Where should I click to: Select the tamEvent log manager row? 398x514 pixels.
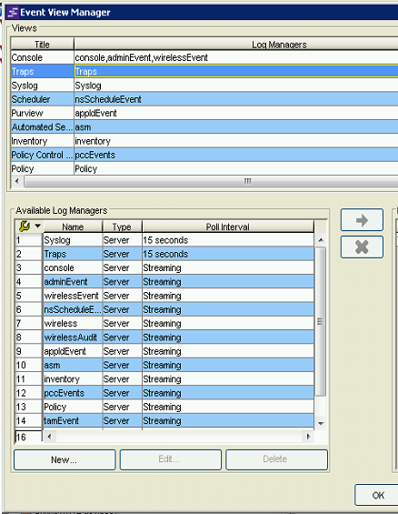[164, 420]
